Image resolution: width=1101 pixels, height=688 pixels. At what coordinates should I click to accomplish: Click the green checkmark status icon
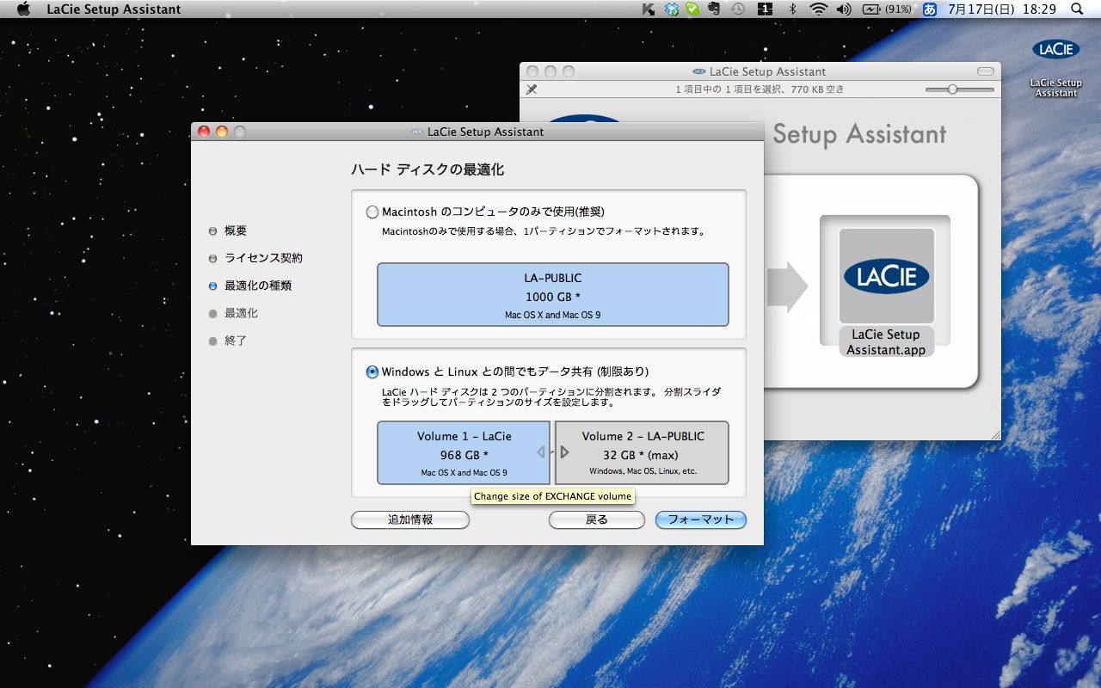692,9
